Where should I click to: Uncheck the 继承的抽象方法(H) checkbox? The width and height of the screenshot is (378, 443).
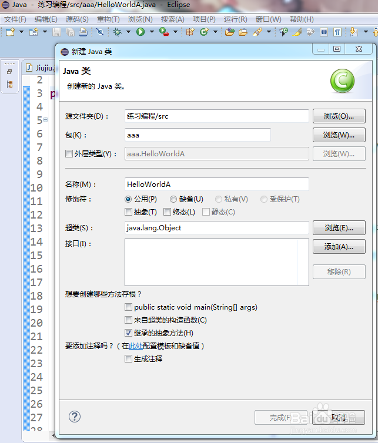tap(128, 333)
